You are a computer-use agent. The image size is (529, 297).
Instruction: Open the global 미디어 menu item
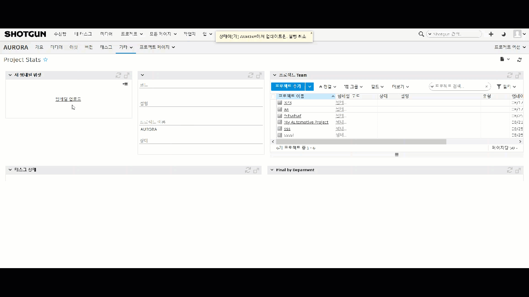point(106,34)
